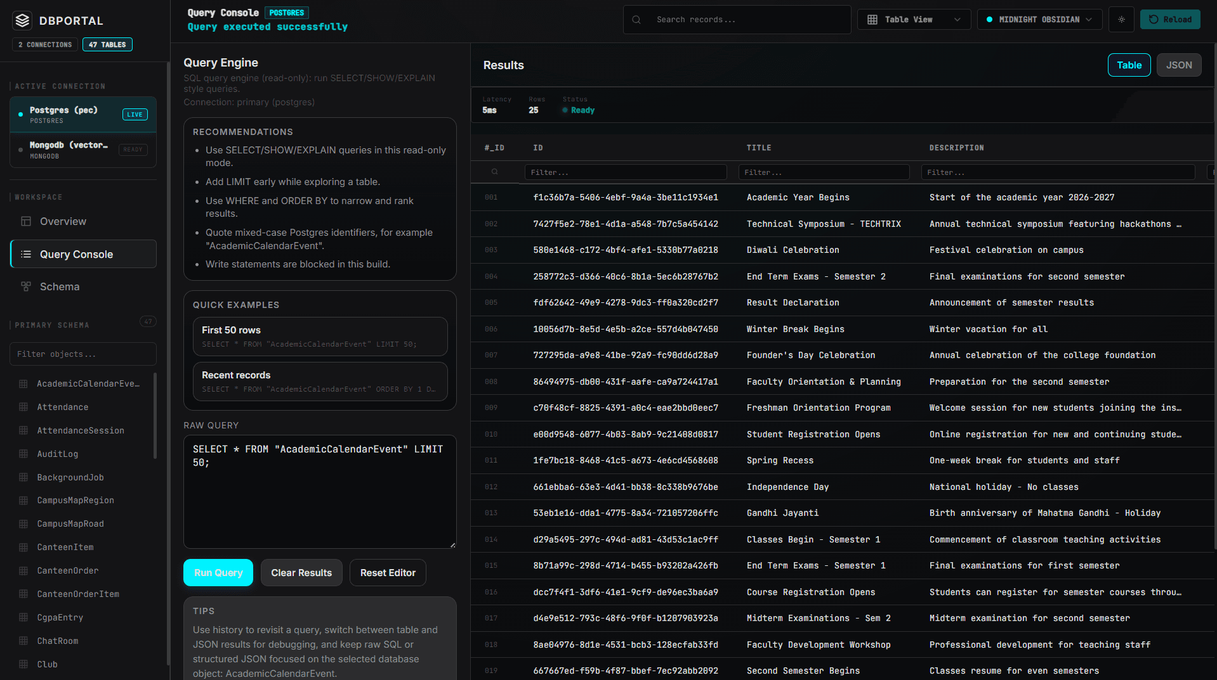Click the table icon next to CanteenOrderItem

[x=23, y=594]
